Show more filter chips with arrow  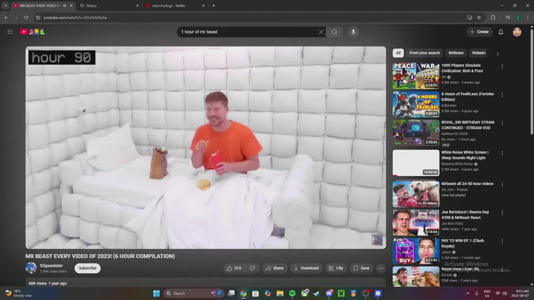[x=497, y=53]
